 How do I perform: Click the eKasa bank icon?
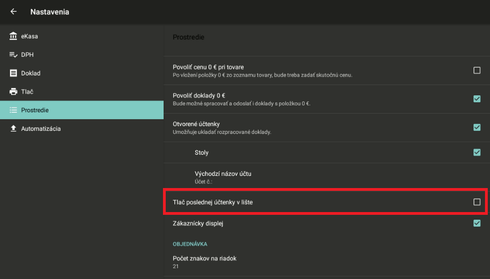(13, 36)
